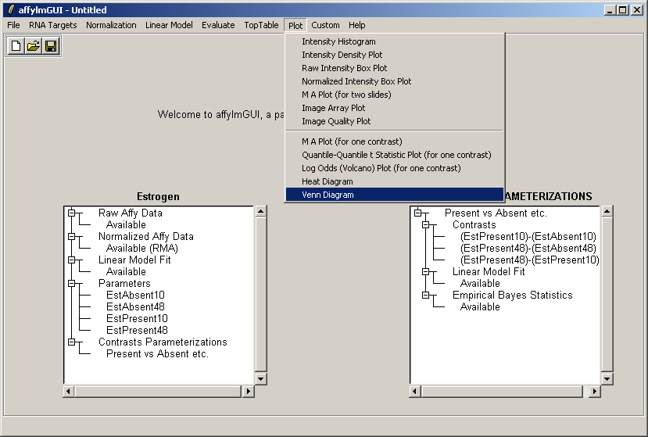This screenshot has height=437, width=648.
Task: Click left panel horizontal scrollbar right arrow
Action: [249, 391]
